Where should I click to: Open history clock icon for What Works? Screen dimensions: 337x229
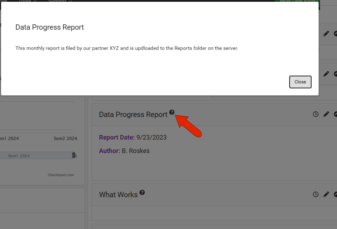tap(315, 194)
